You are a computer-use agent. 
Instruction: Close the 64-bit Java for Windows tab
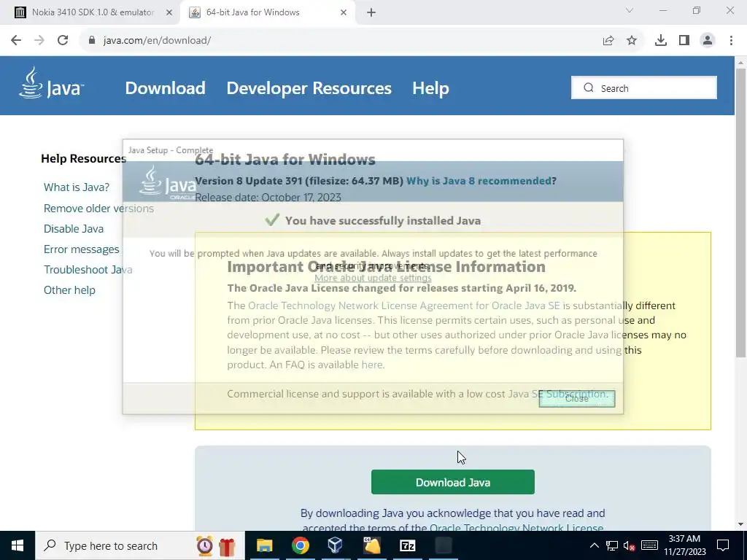(344, 13)
